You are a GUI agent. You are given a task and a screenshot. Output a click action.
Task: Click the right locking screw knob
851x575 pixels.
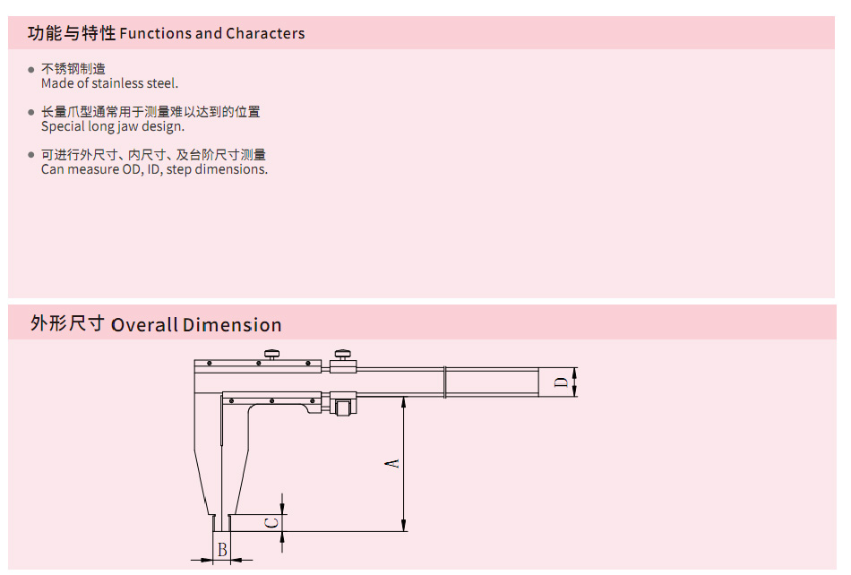click(x=342, y=355)
